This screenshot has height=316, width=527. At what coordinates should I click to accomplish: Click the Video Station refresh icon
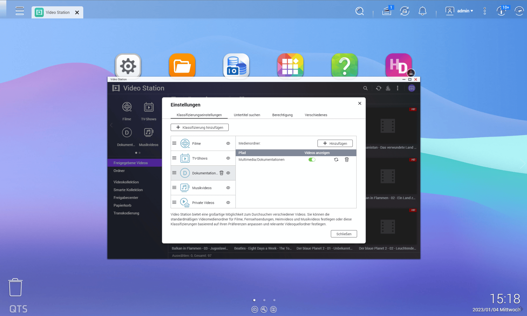coord(378,88)
